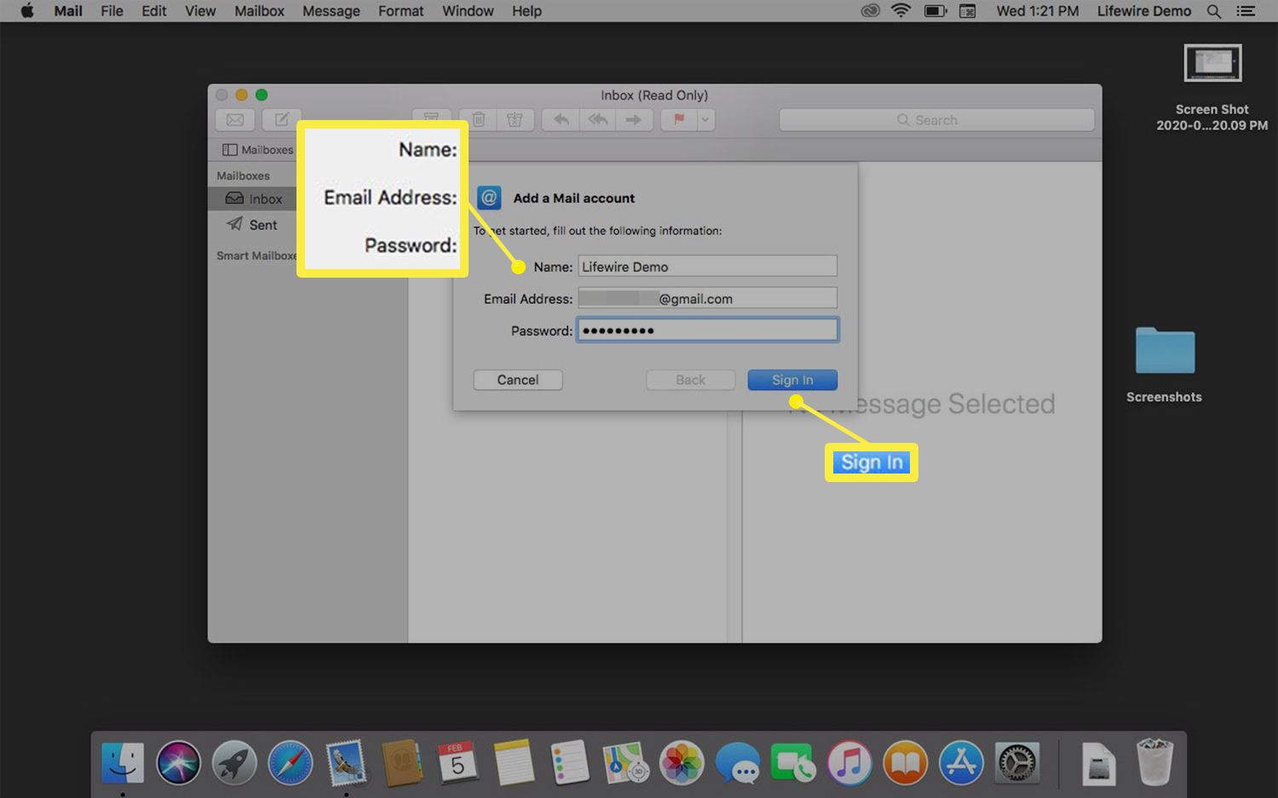Click the document stack next to Trash

click(1099, 762)
